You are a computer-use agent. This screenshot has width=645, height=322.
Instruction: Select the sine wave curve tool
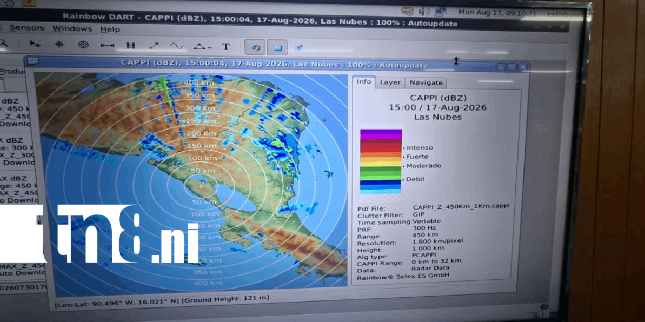pyautogui.click(x=177, y=46)
